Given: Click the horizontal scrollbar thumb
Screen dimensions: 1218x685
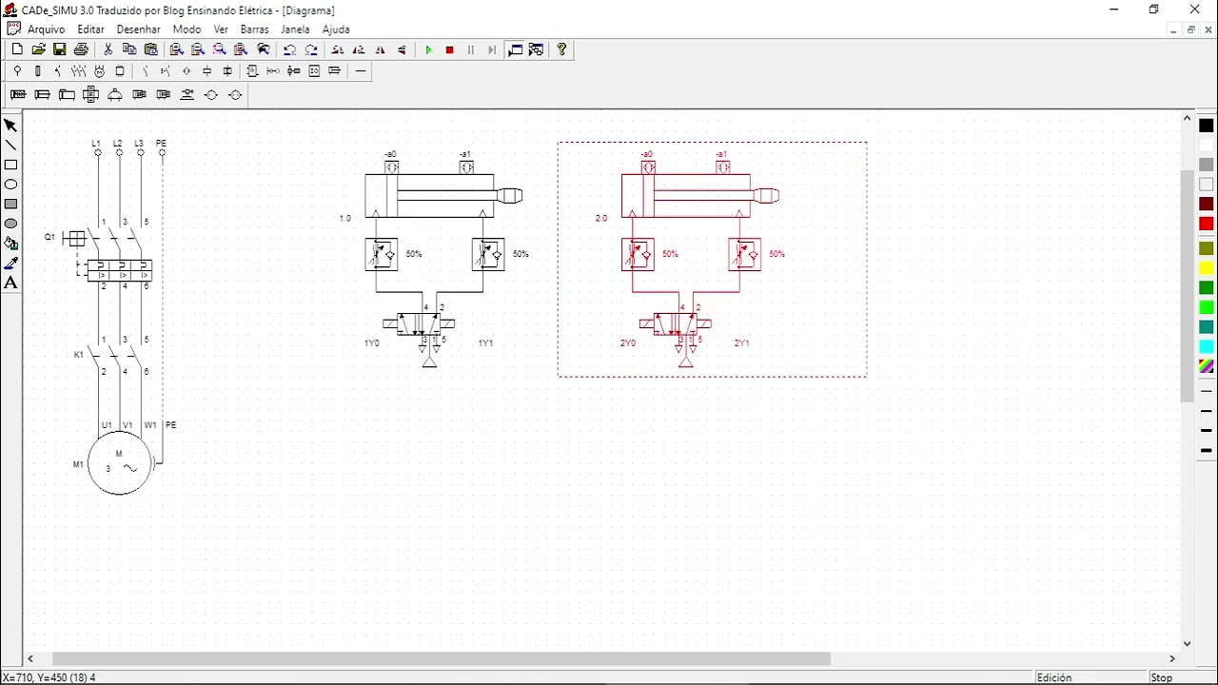Looking at the screenshot, I should coord(442,658).
